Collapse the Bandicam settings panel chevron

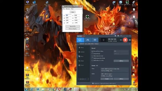(x=130, y=44)
